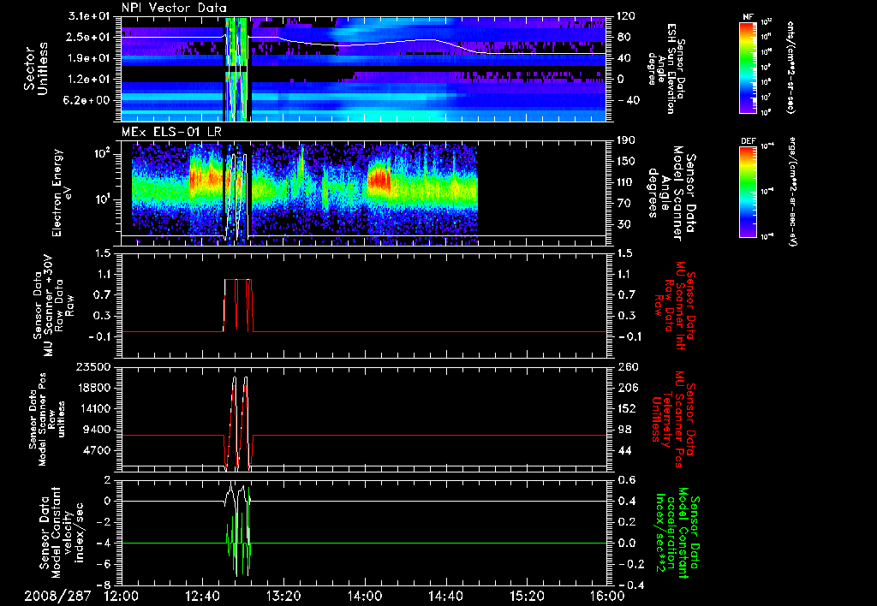Click the 0.6 acceleration tick label

[626, 480]
